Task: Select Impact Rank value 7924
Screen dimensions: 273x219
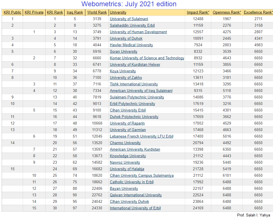Action: (x=198, y=45)
